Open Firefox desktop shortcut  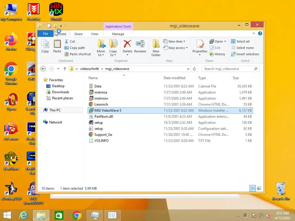pyautogui.click(x=11, y=42)
